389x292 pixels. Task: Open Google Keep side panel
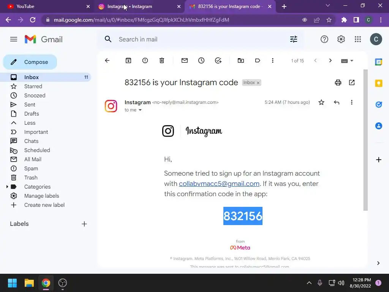379,83
